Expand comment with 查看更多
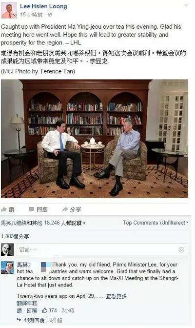Screen dimensions: 195x328 pos(116,296)
